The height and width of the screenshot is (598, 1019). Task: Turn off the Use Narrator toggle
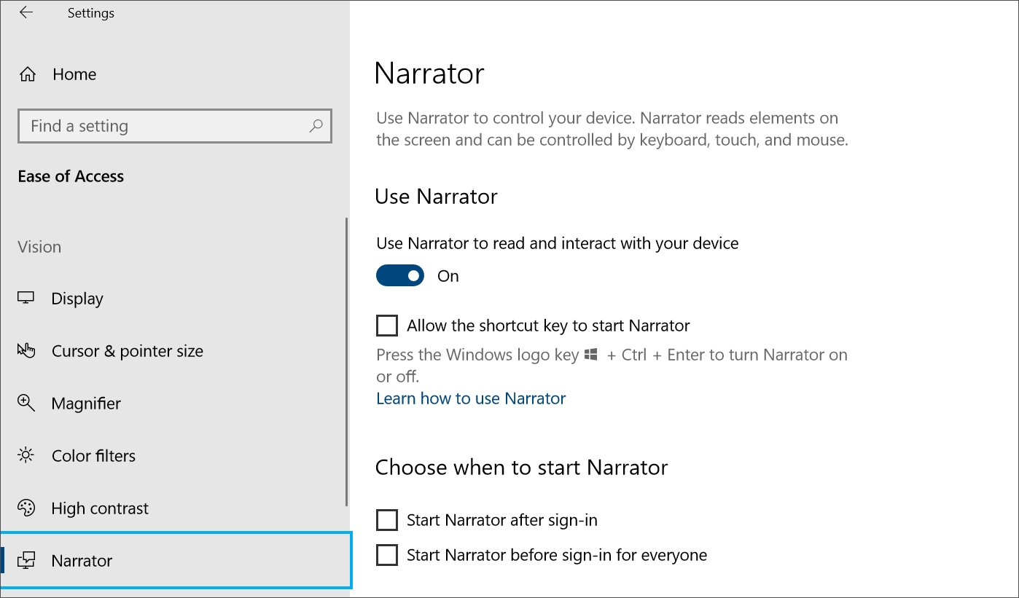coord(400,275)
